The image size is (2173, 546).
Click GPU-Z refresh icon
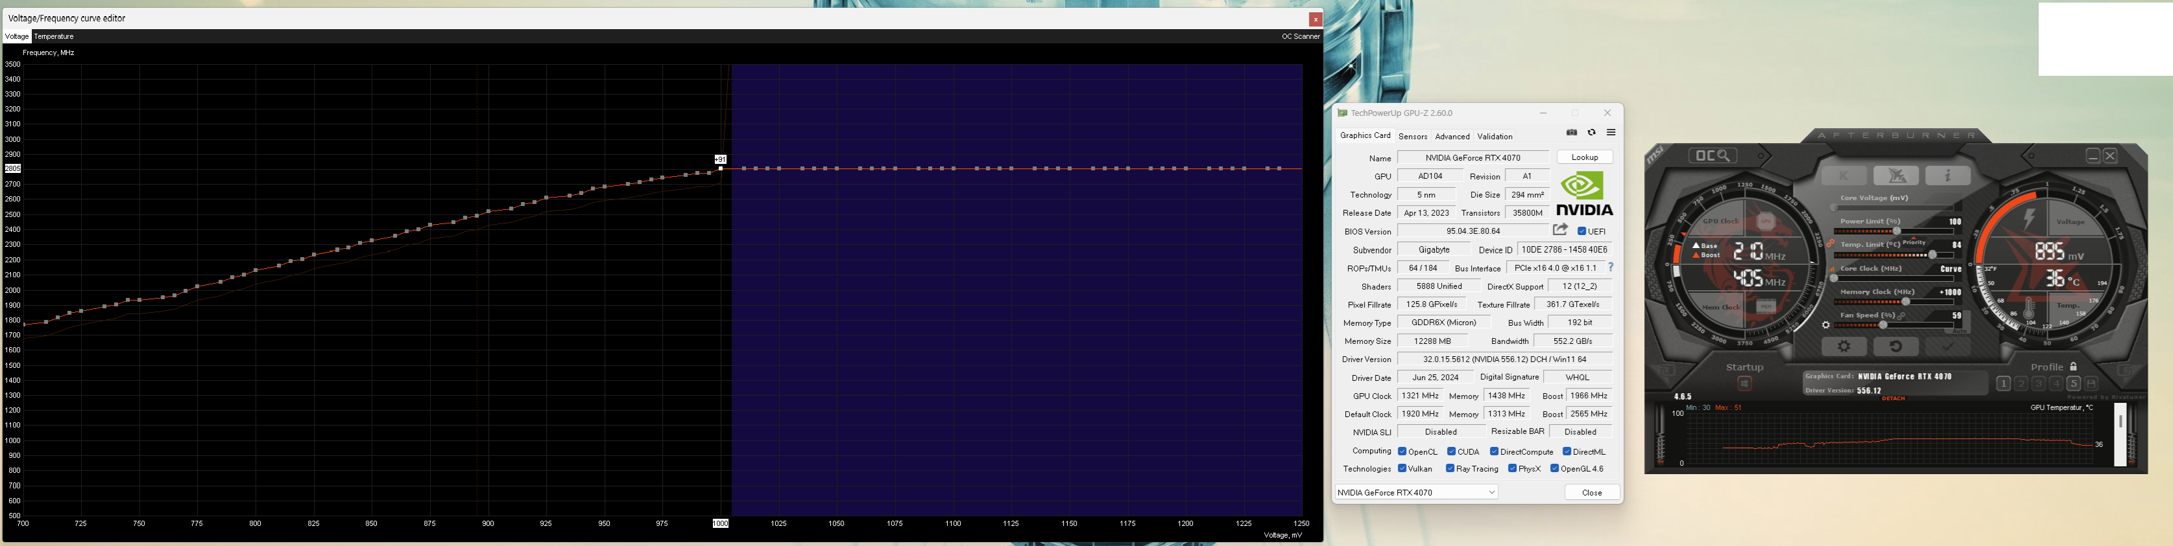click(1592, 132)
